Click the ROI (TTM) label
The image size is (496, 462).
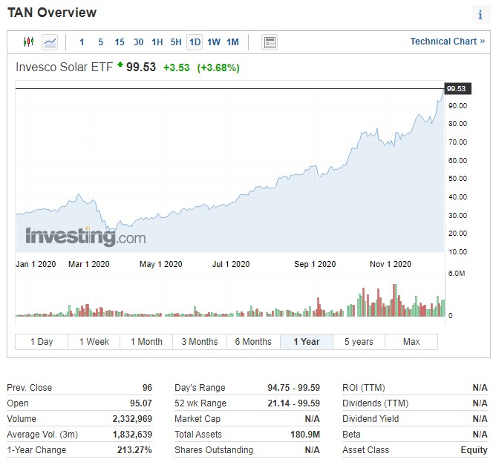(x=364, y=387)
